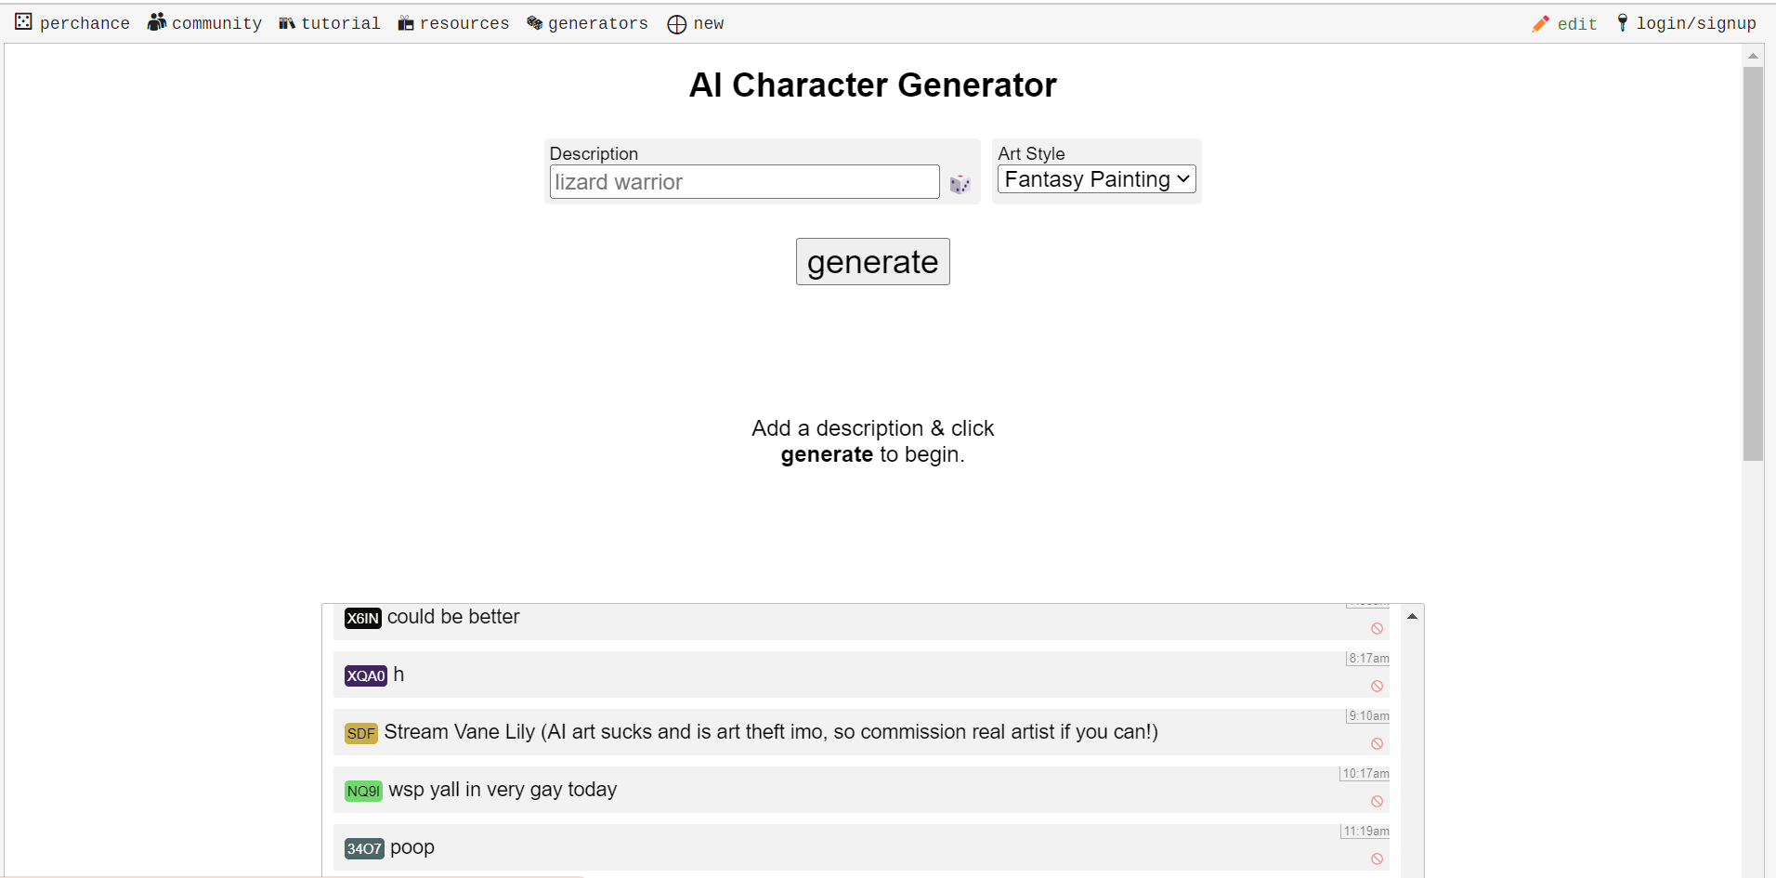Image resolution: width=1776 pixels, height=878 pixels.
Task: Click the community people icon
Action: point(156,22)
